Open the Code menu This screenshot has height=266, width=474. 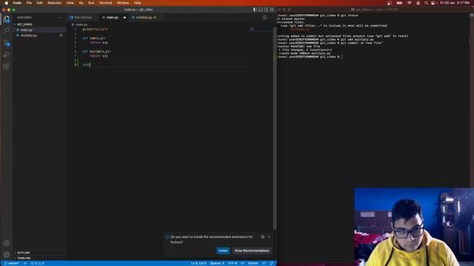point(17,3)
